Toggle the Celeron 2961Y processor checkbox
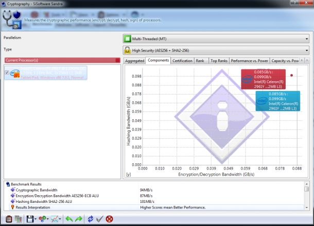 7,72
